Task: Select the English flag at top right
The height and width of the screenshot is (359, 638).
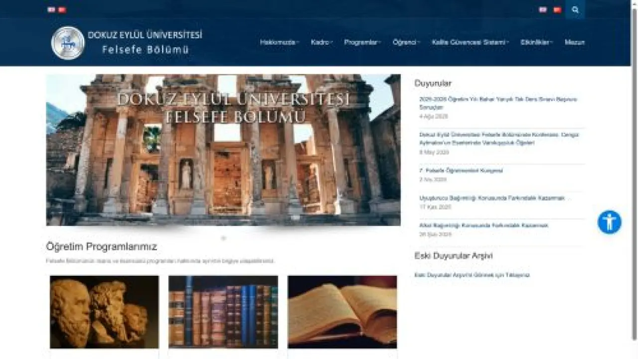Action: [x=543, y=9]
